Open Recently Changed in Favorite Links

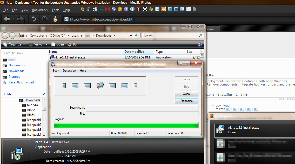(21, 82)
